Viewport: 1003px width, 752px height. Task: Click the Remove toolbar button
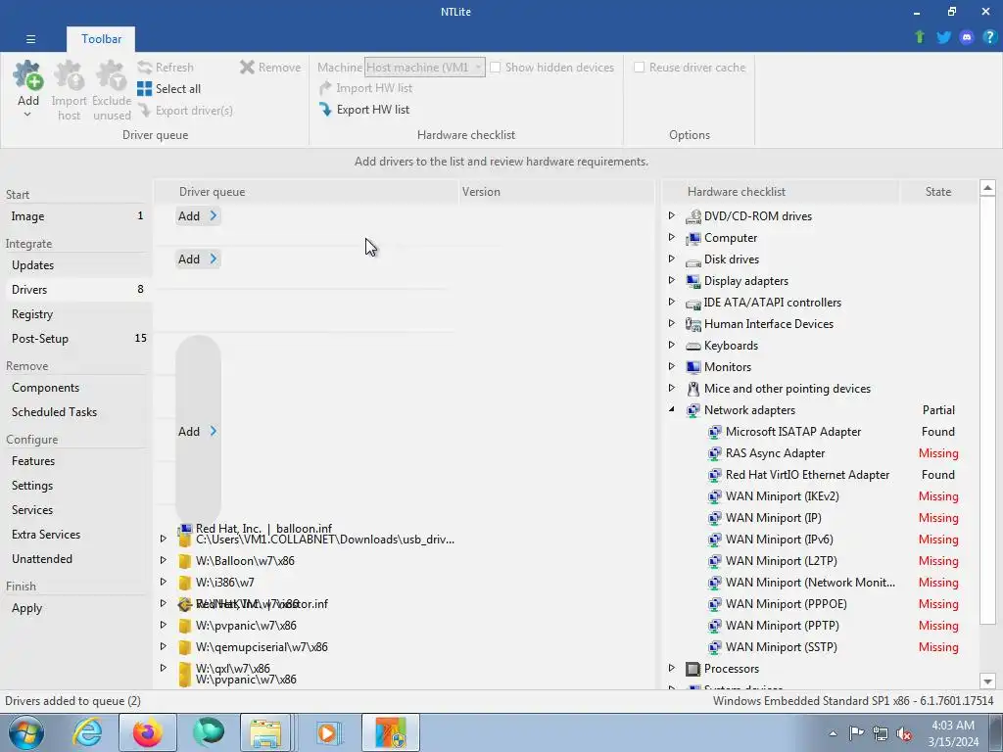pos(270,68)
